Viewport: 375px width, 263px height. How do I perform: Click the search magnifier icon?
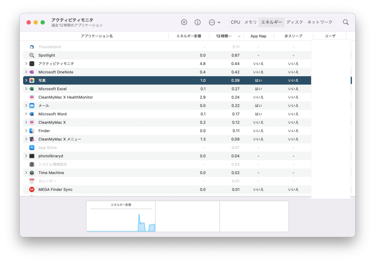coord(346,22)
